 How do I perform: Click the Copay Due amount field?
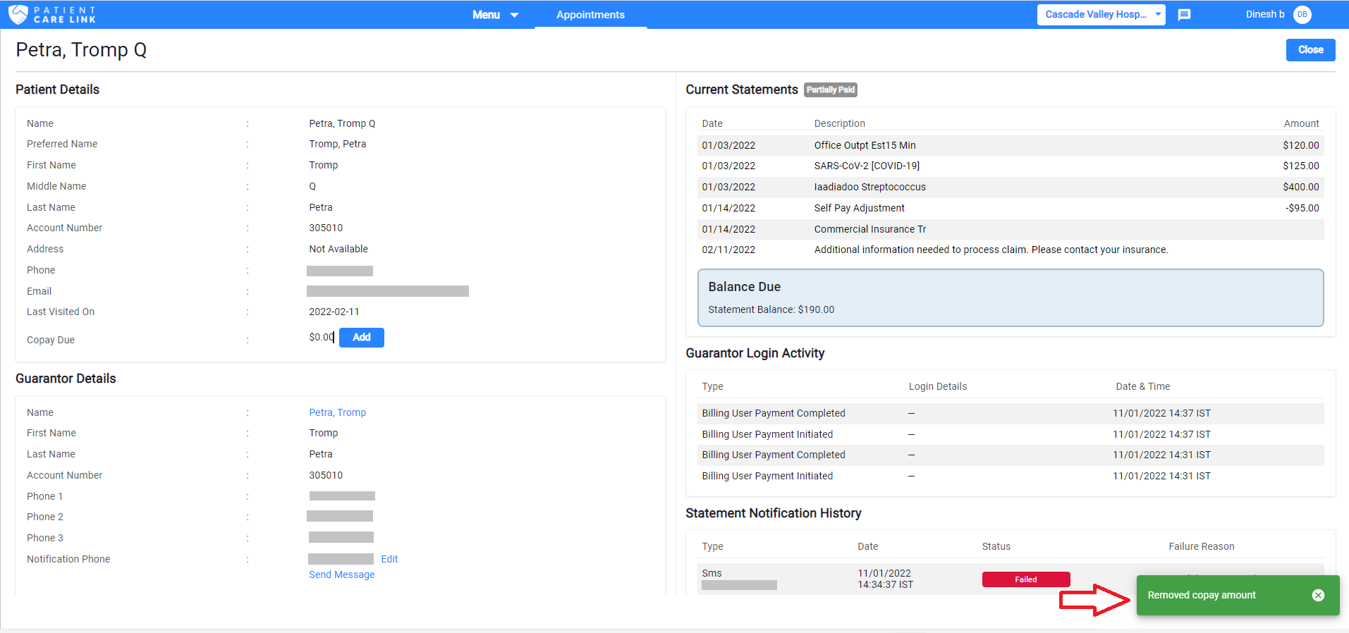tap(322, 337)
